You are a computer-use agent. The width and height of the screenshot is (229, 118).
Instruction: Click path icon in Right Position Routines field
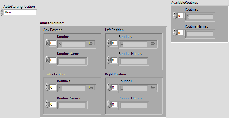[x=122, y=88]
